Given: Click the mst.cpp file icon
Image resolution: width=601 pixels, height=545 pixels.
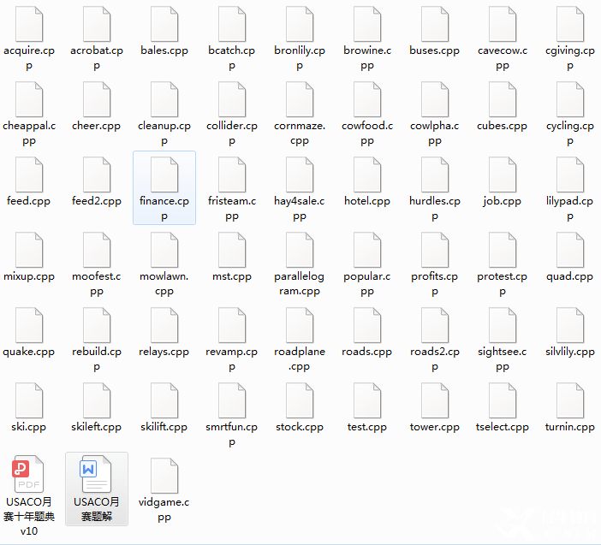Looking at the screenshot, I should 231,250.
